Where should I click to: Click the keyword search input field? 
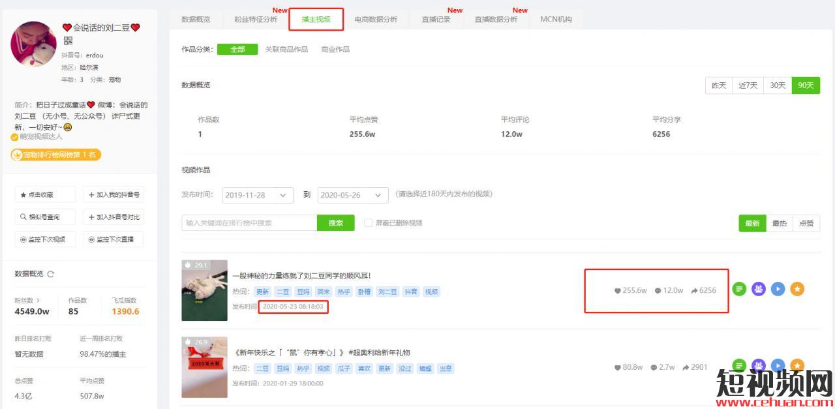pos(249,223)
